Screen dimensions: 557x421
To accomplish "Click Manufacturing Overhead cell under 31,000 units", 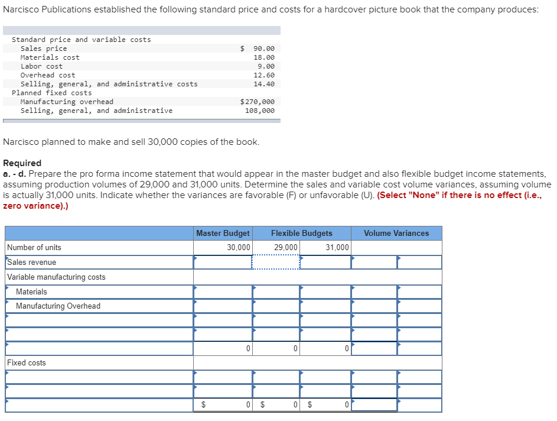I will [x=325, y=306].
